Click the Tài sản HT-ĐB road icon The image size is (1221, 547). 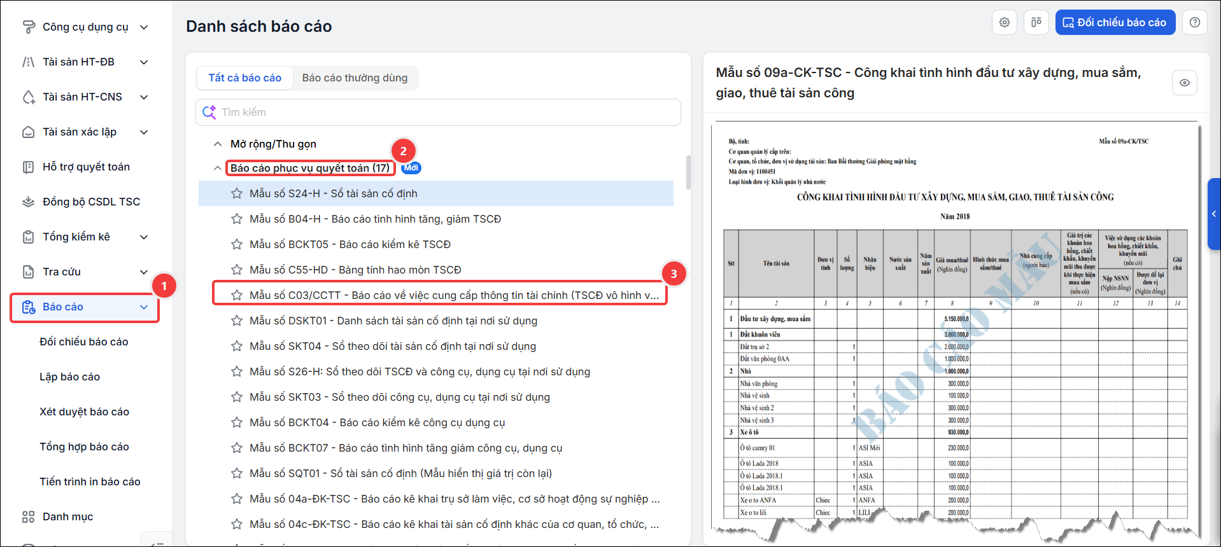tap(29, 62)
